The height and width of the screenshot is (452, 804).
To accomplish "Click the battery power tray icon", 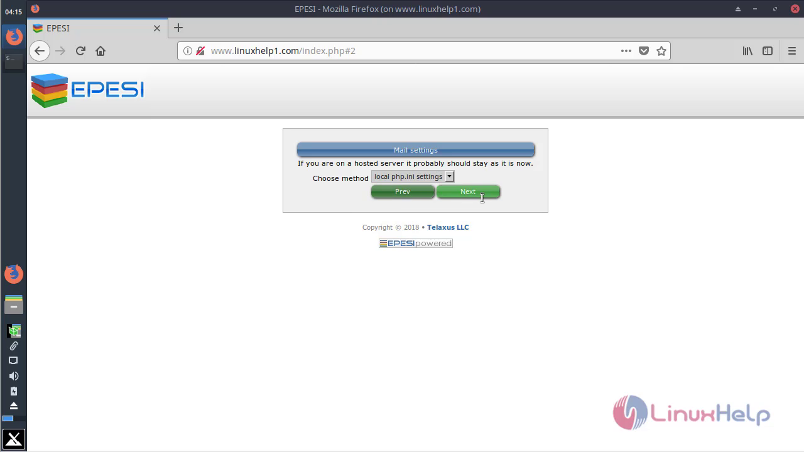I will 14,391.
